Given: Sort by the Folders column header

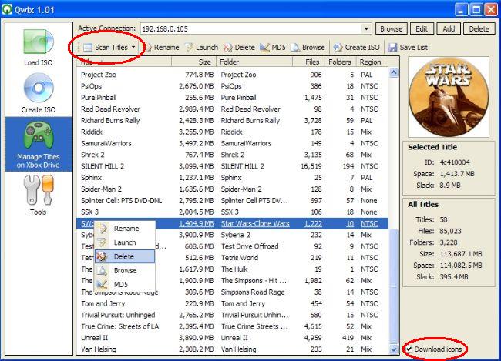Looking at the screenshot, I should tap(340, 62).
